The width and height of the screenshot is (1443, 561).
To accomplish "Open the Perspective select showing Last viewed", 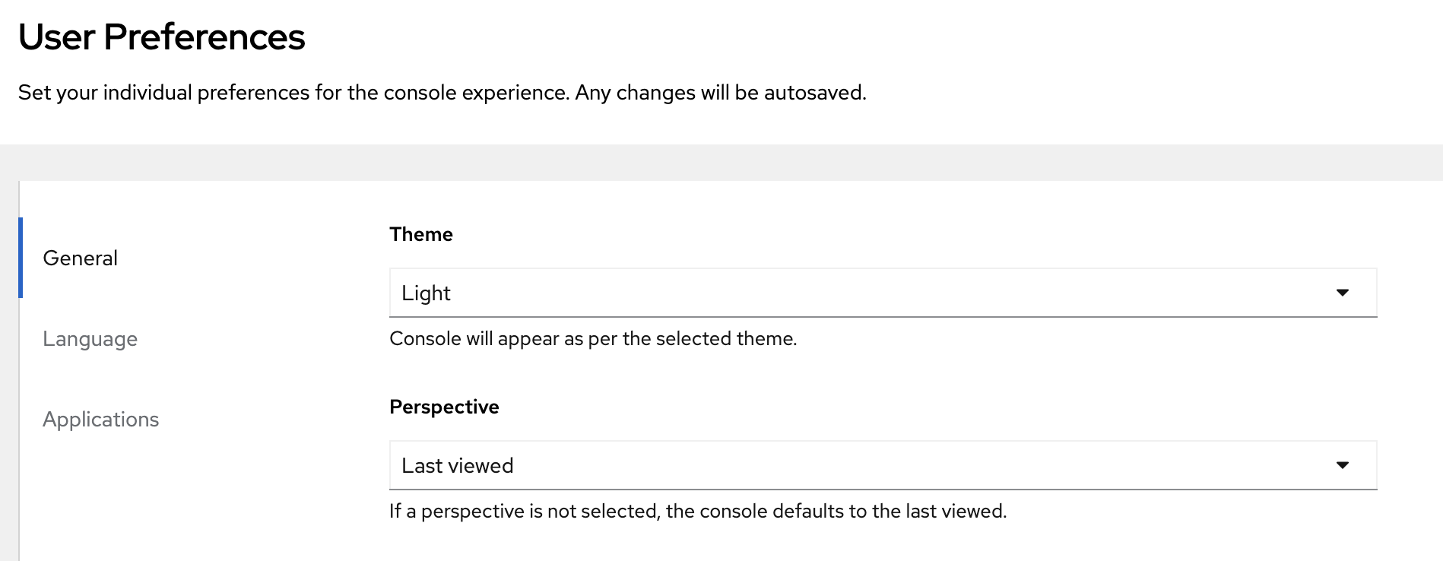I will 883,465.
